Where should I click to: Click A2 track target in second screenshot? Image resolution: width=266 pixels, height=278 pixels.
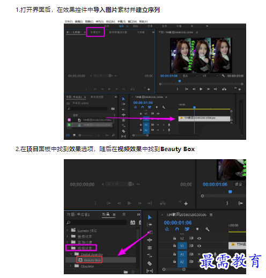182,262
